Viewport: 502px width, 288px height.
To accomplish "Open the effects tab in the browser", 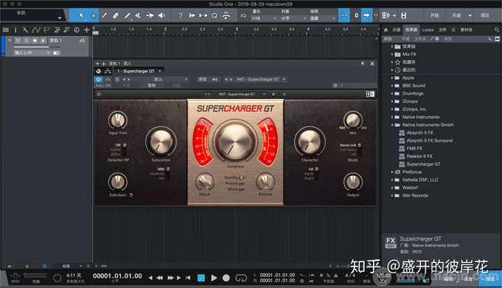I will 411,30.
